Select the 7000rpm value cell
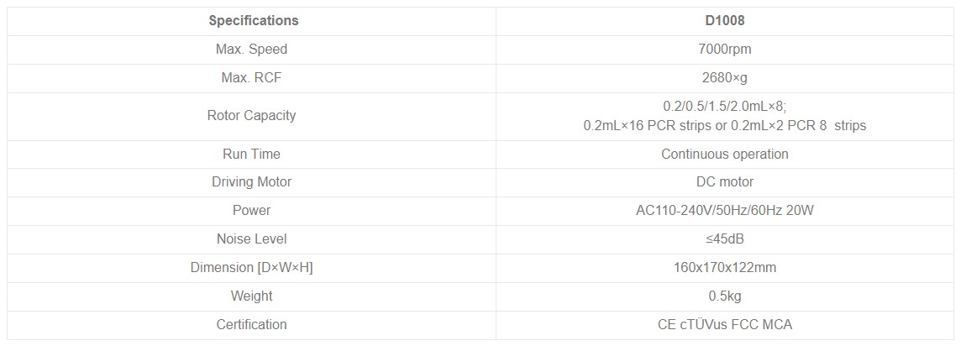Viewport: 961px width, 346px height. point(725,50)
